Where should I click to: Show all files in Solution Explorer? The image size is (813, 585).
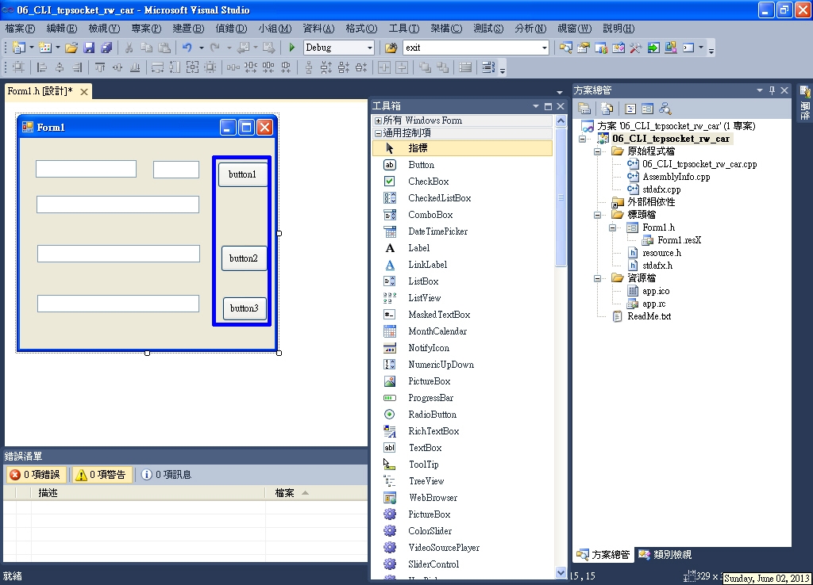(607, 109)
